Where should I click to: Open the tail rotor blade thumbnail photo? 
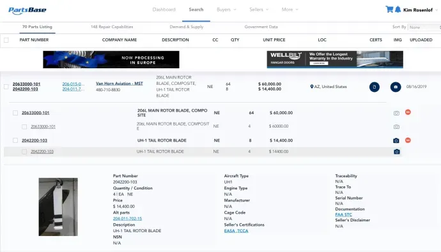point(58,207)
